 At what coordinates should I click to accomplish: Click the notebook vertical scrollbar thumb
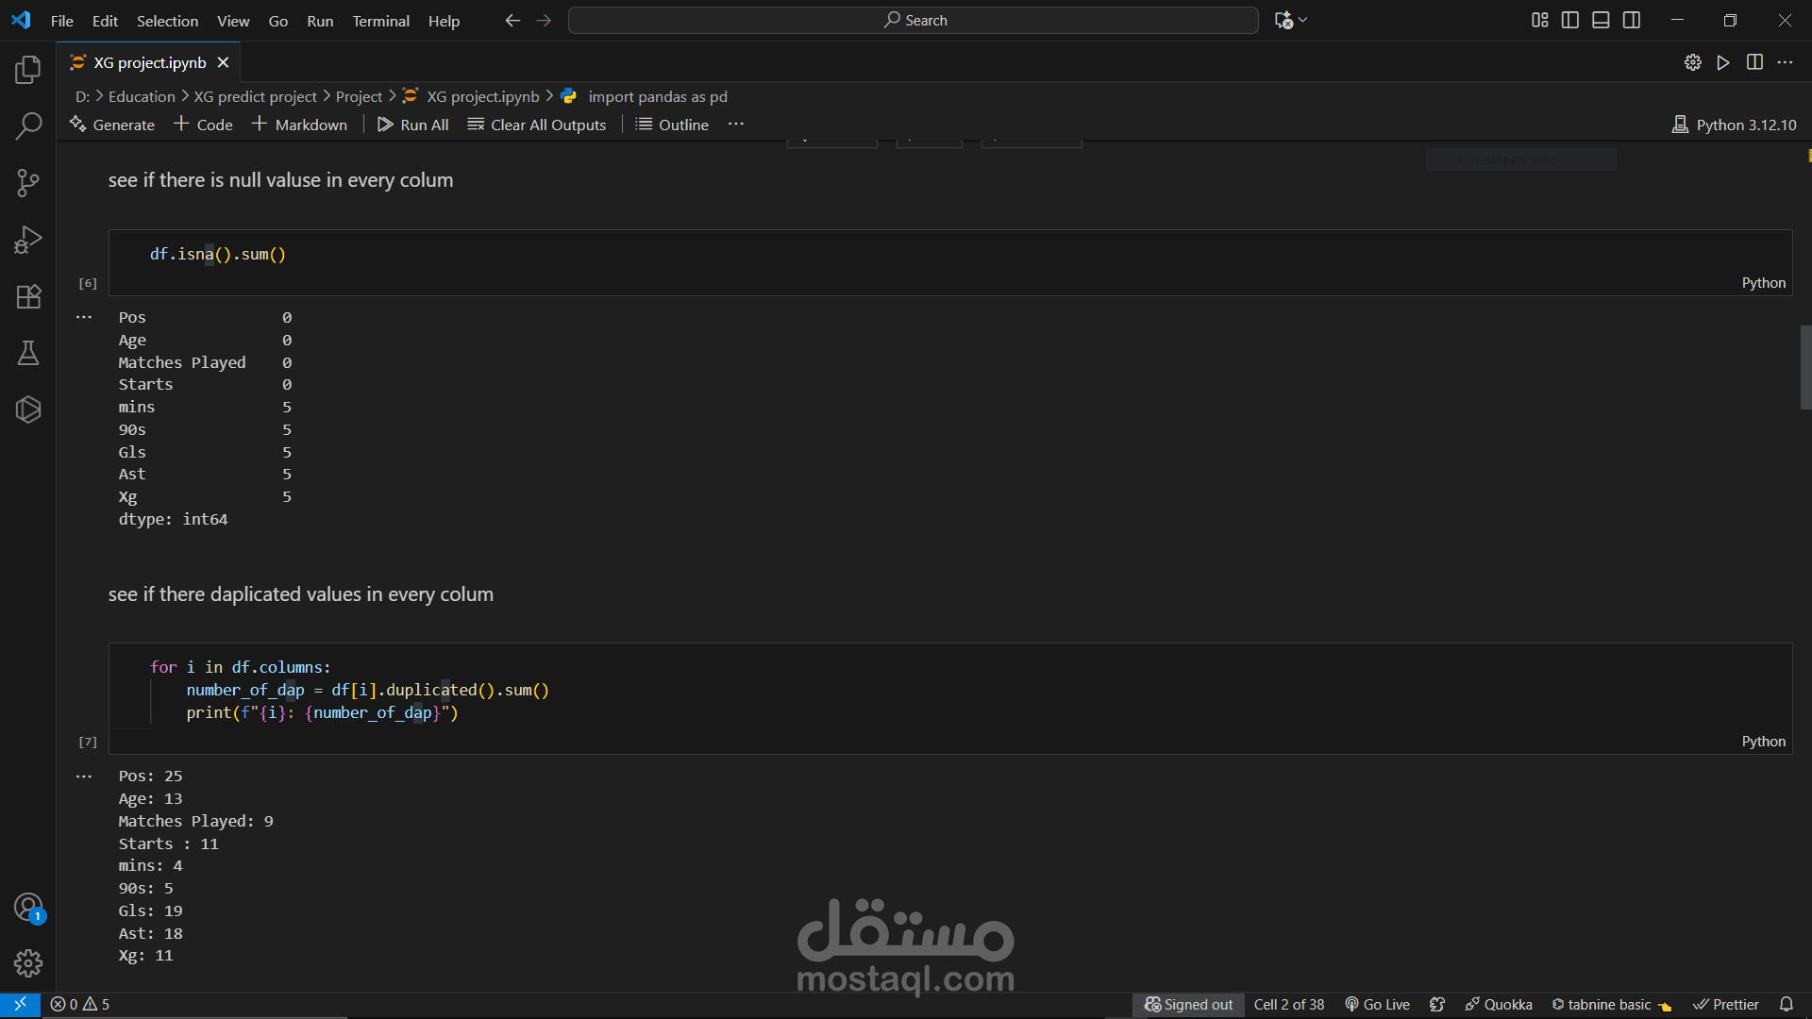pyautogui.click(x=1805, y=368)
